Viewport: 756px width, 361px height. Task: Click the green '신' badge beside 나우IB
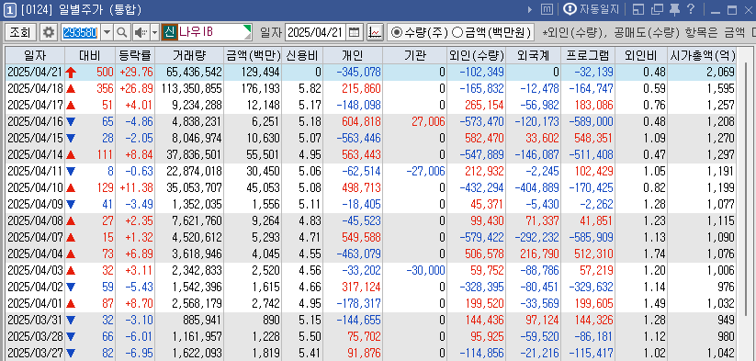(x=169, y=33)
